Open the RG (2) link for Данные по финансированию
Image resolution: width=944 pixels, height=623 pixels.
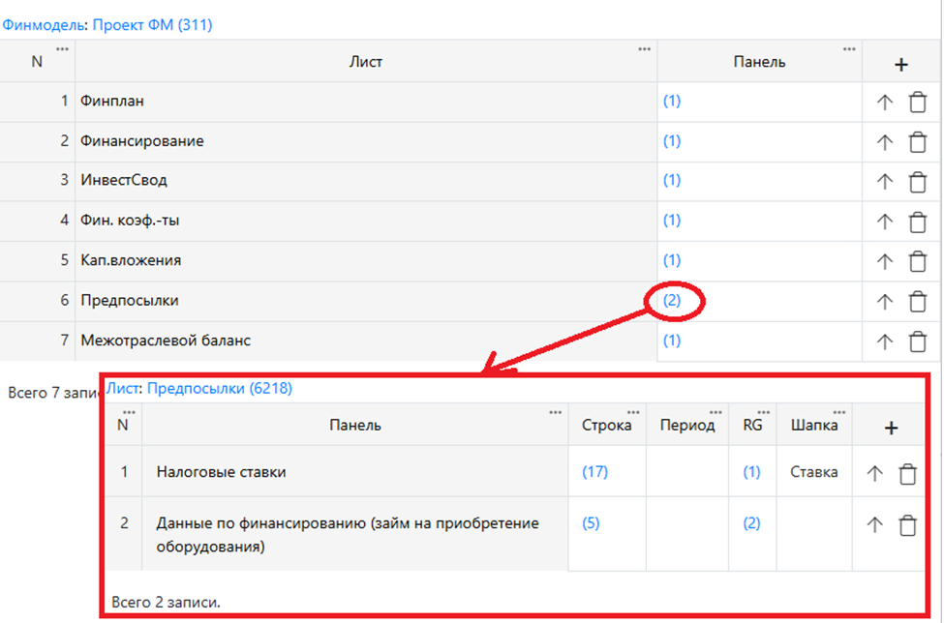[751, 523]
